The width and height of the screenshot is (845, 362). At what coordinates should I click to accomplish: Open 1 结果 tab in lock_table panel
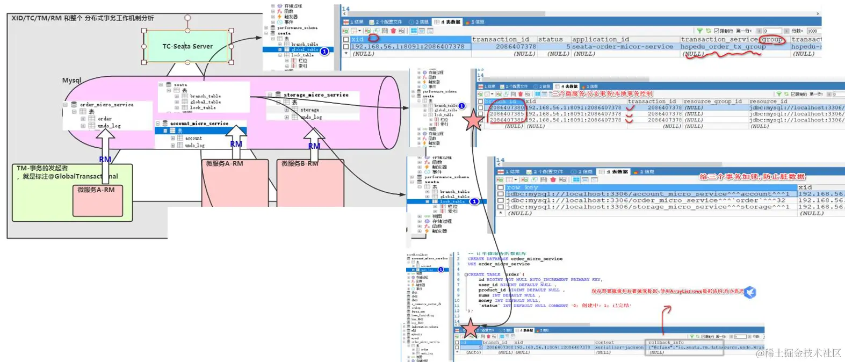click(x=508, y=172)
